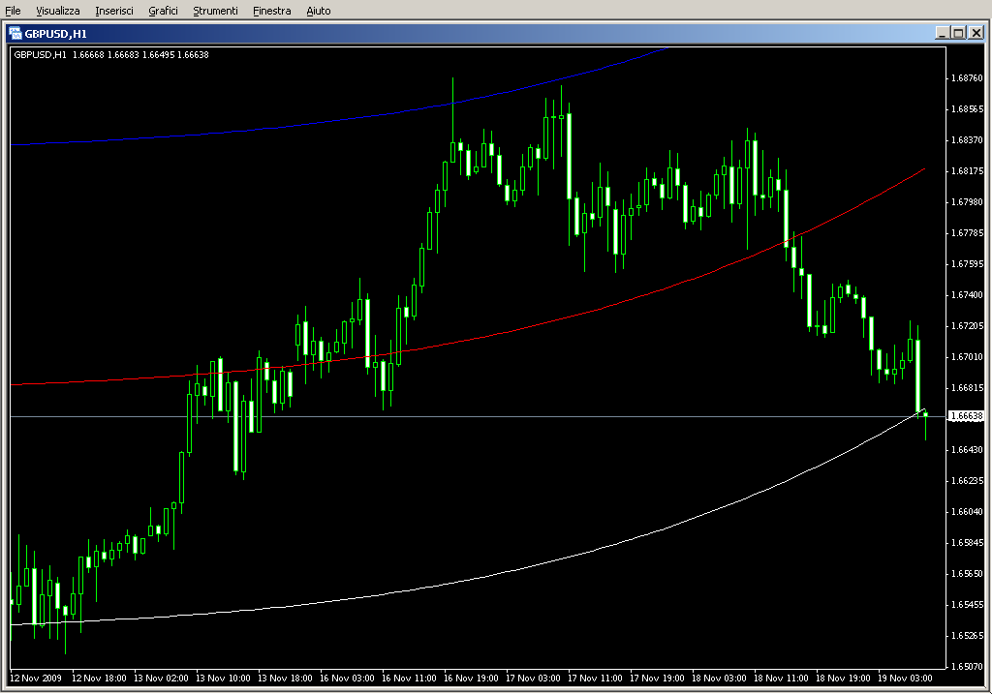The image size is (992, 694).
Task: Click the 18 Nov 11:00 time label
Action: [782, 679]
